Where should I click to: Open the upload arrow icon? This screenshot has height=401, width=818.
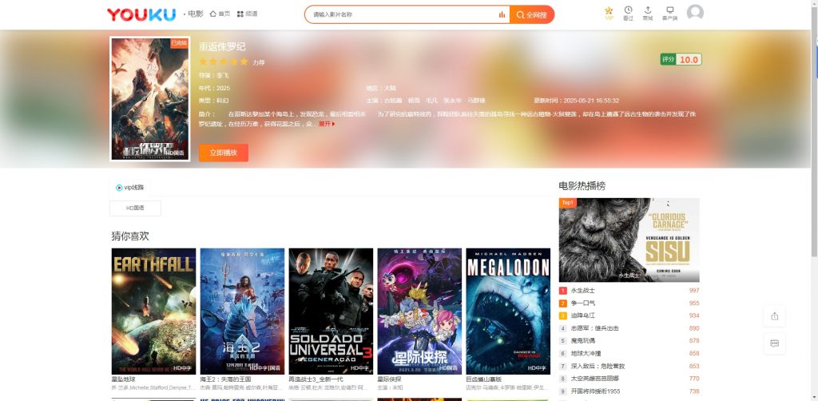(648, 10)
